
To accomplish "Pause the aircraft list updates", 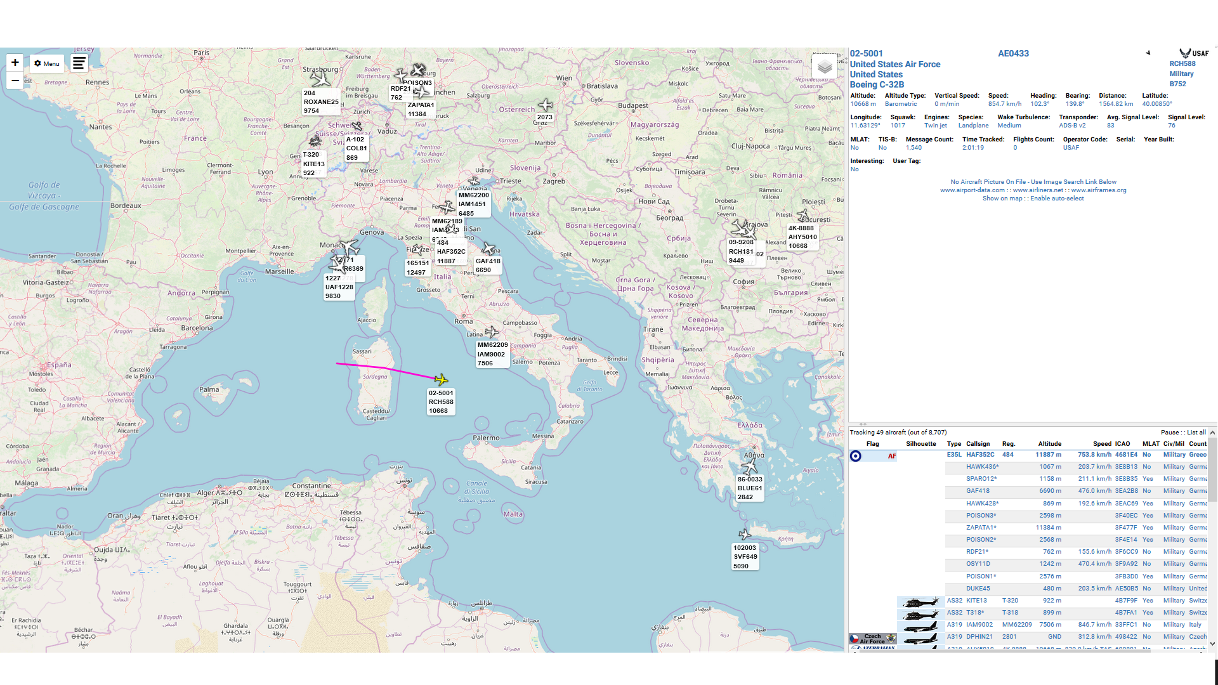I will tap(1169, 433).
